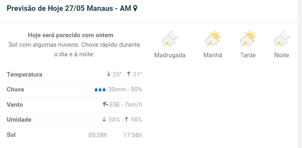Click the Tarde sunny storm icon

point(248,39)
